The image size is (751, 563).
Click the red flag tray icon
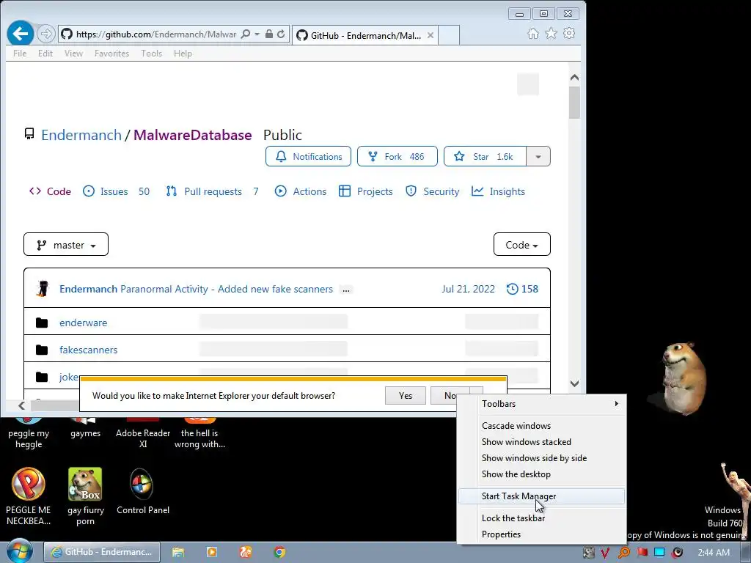click(x=642, y=553)
